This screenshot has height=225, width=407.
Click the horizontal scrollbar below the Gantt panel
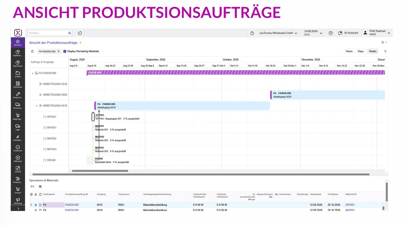pyautogui.click(x=201, y=175)
